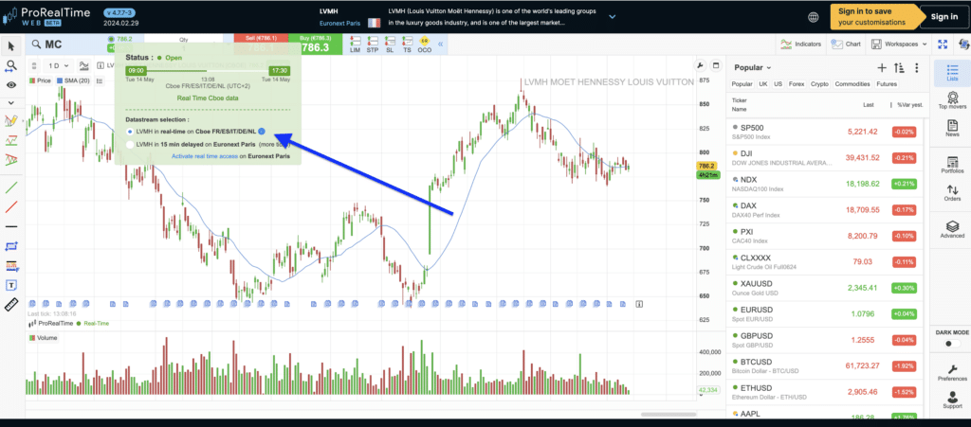
Task: Select the text annotation tool
Action: (11, 285)
